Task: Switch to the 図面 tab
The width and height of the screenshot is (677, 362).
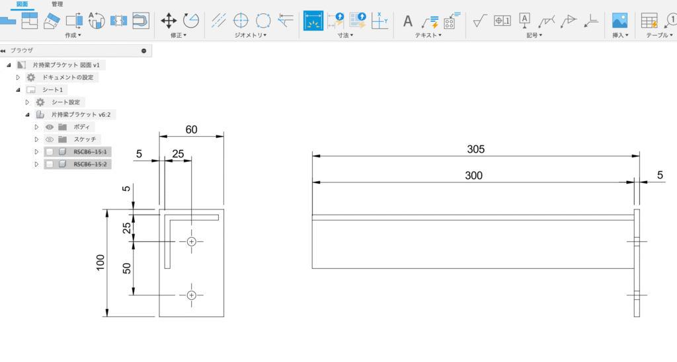Action: pyautogui.click(x=22, y=4)
